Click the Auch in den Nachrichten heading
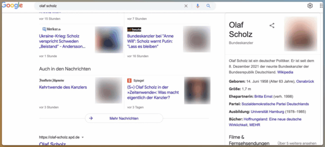Viewport: 325px width, 147px height. [65, 69]
